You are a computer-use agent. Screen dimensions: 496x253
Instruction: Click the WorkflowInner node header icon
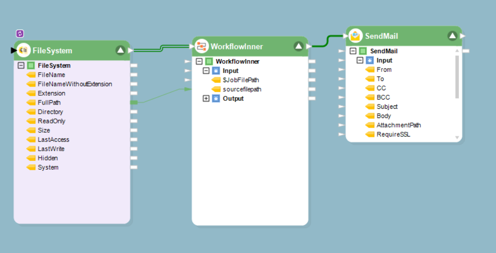202,46
